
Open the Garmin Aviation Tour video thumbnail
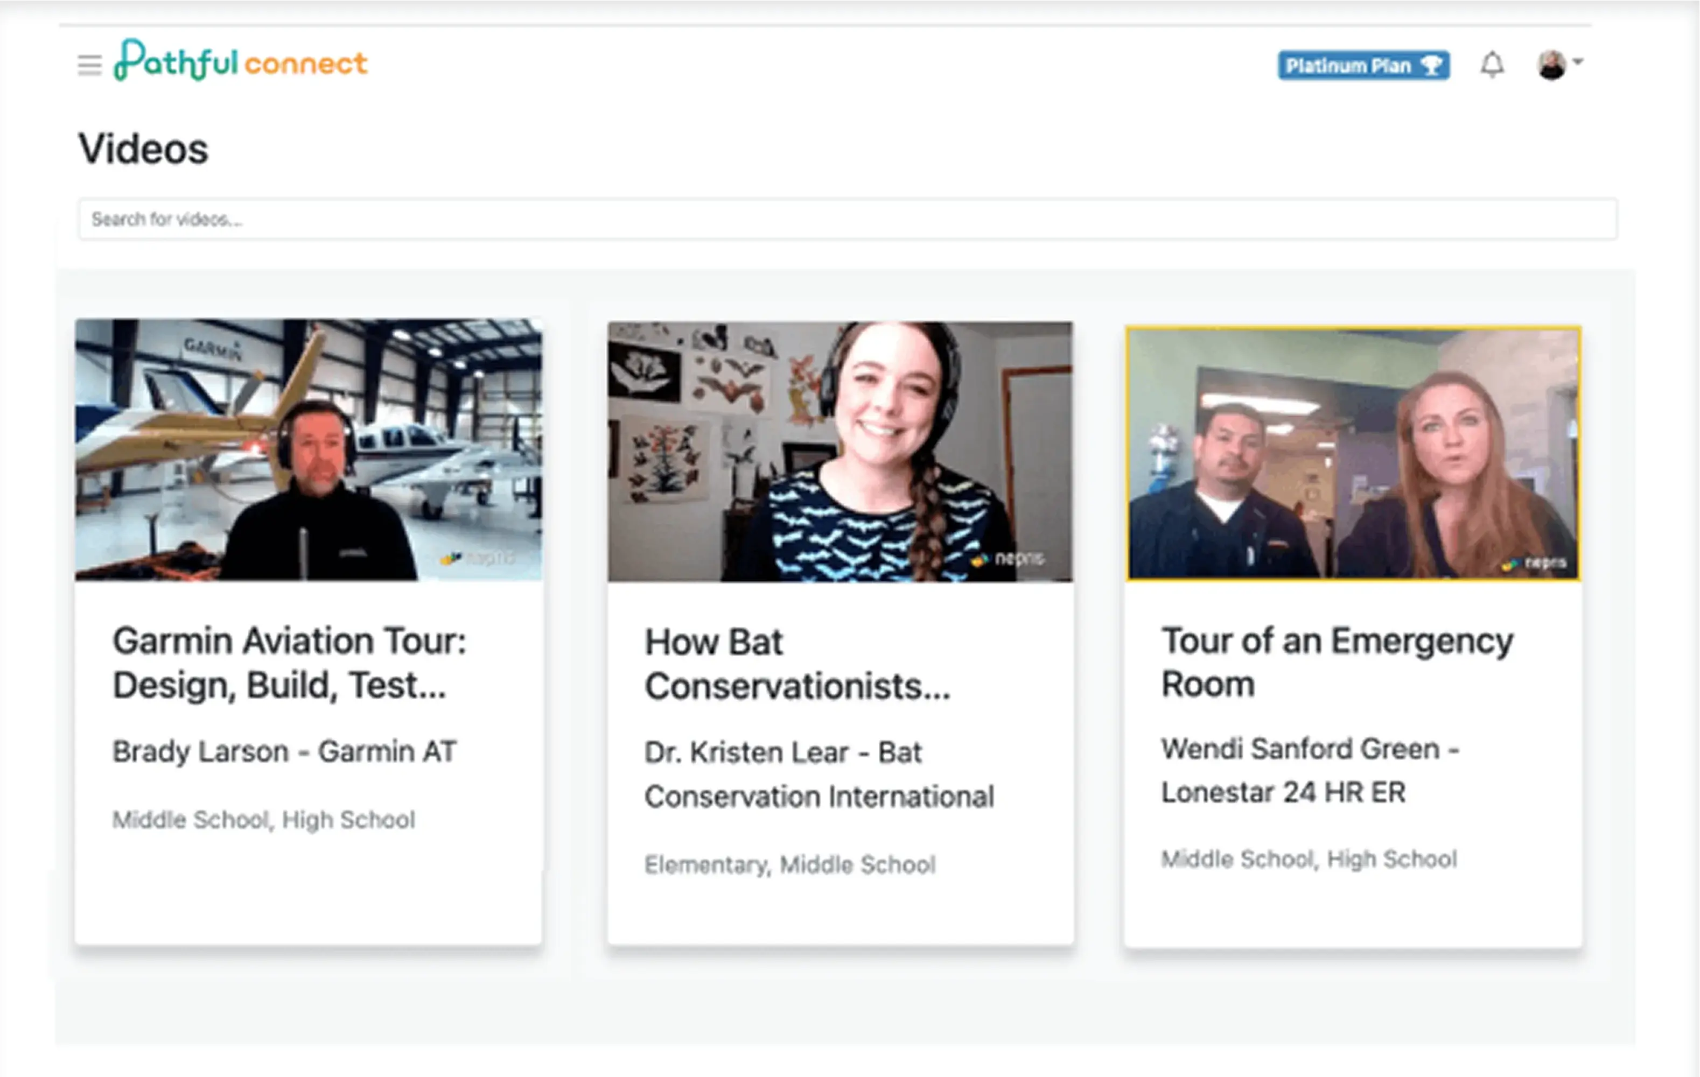[x=309, y=449]
